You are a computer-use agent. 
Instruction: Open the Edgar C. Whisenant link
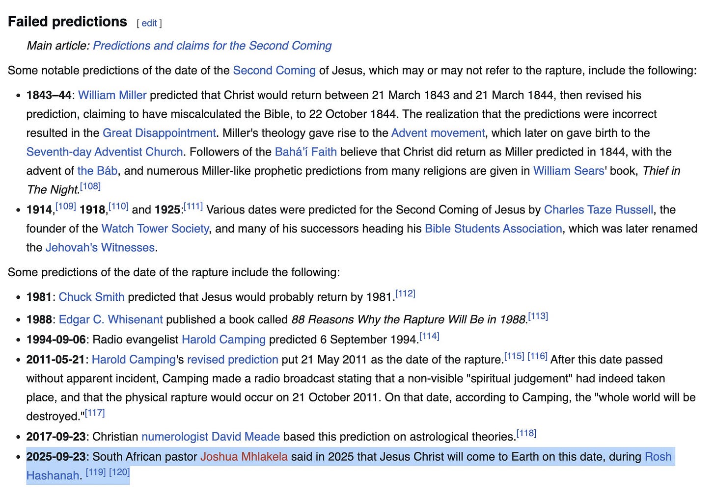tap(110, 320)
